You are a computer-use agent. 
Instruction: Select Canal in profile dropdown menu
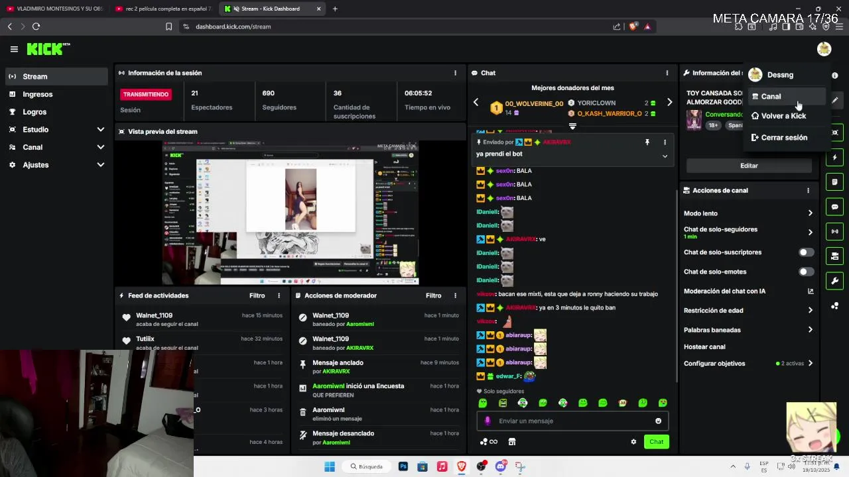[x=787, y=97]
